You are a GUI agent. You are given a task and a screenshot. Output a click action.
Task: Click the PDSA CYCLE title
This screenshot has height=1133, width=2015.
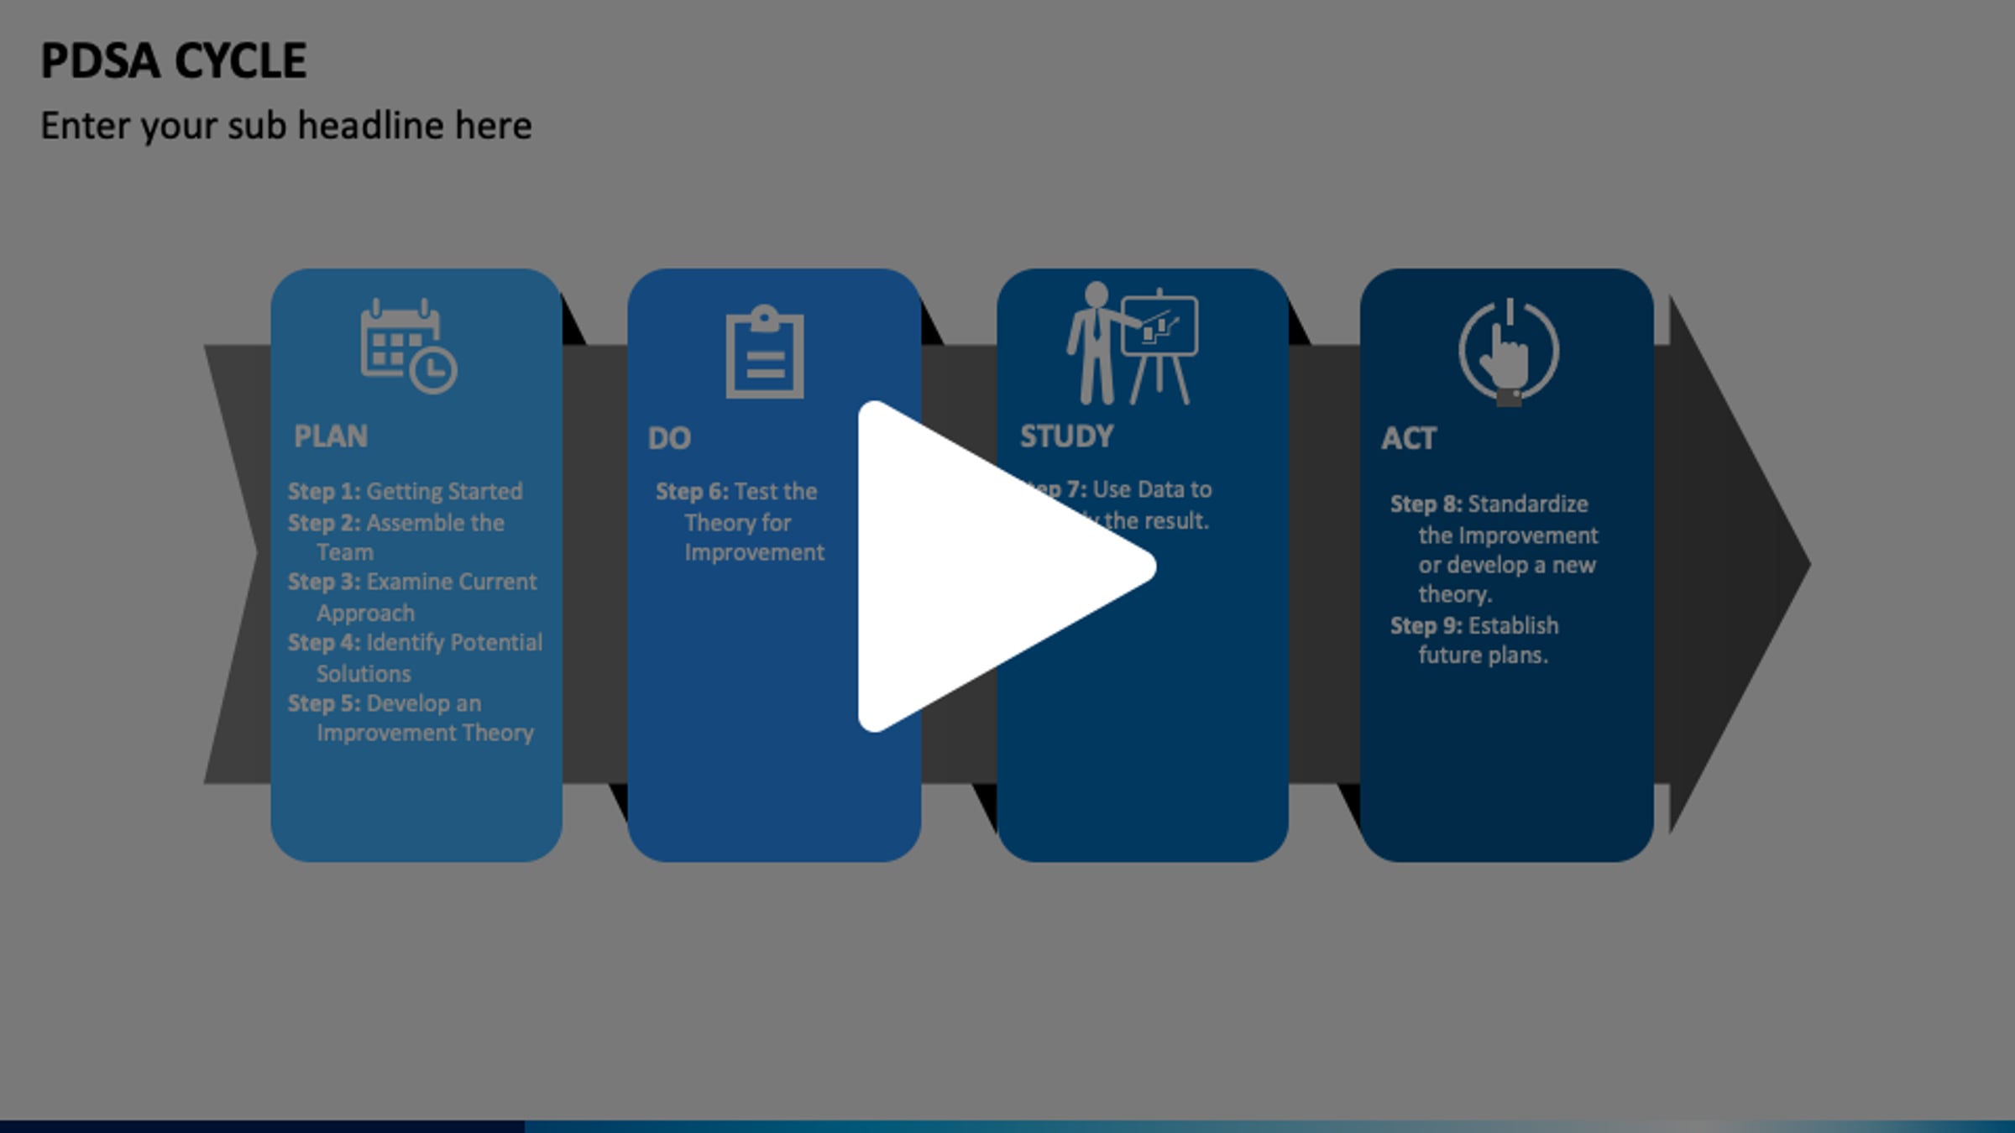(174, 61)
